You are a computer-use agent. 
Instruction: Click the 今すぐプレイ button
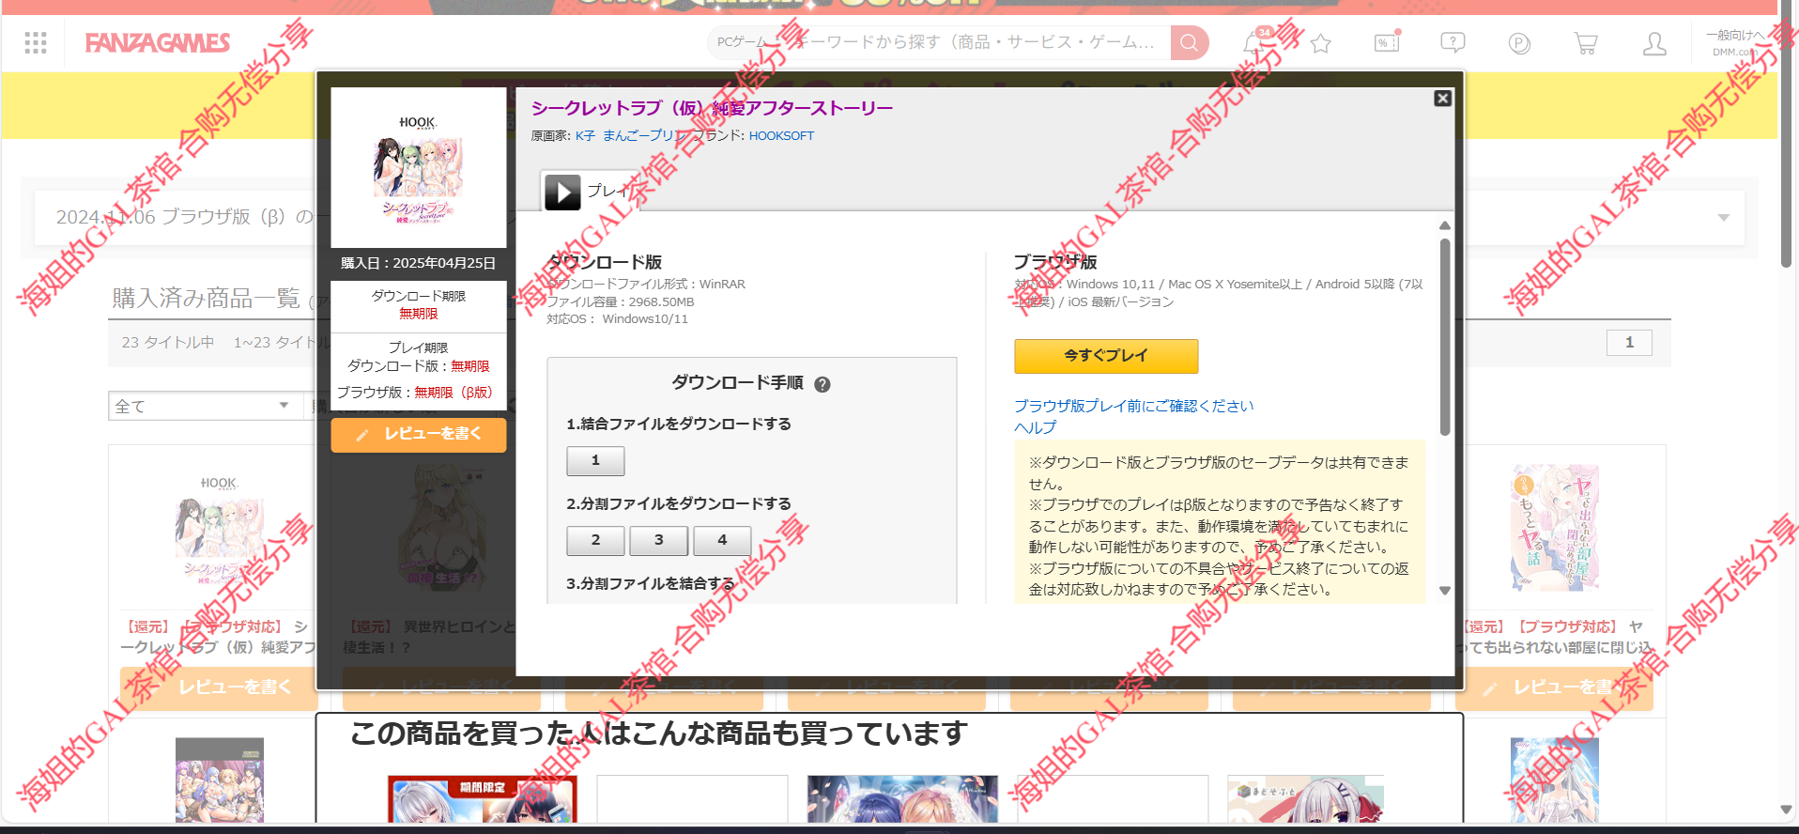[1106, 356]
